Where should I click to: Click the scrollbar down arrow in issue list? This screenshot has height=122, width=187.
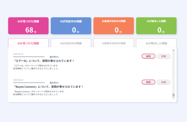pyautogui.click(x=173, y=98)
